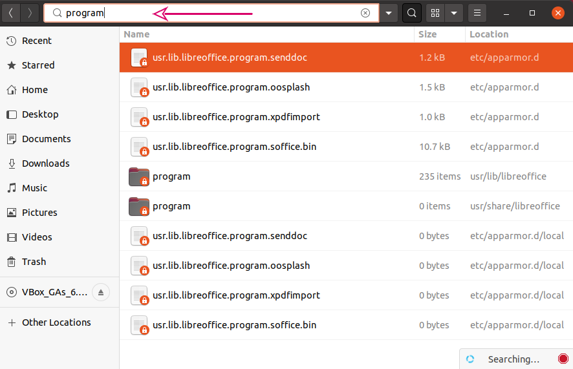Maximize the Files window
This screenshot has width=573, height=369.
click(532, 13)
